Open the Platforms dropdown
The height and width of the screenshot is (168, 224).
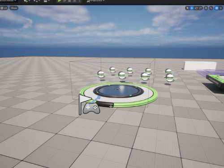click(x=95, y=1)
